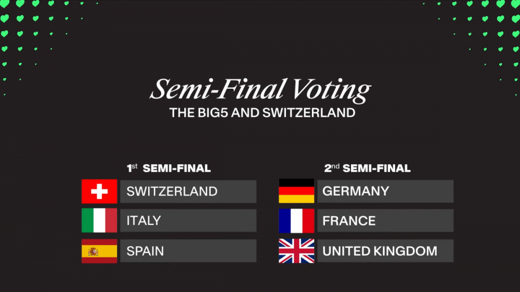Select the SWITZERLAND country name bar
520x292 pixels.
[188, 191]
